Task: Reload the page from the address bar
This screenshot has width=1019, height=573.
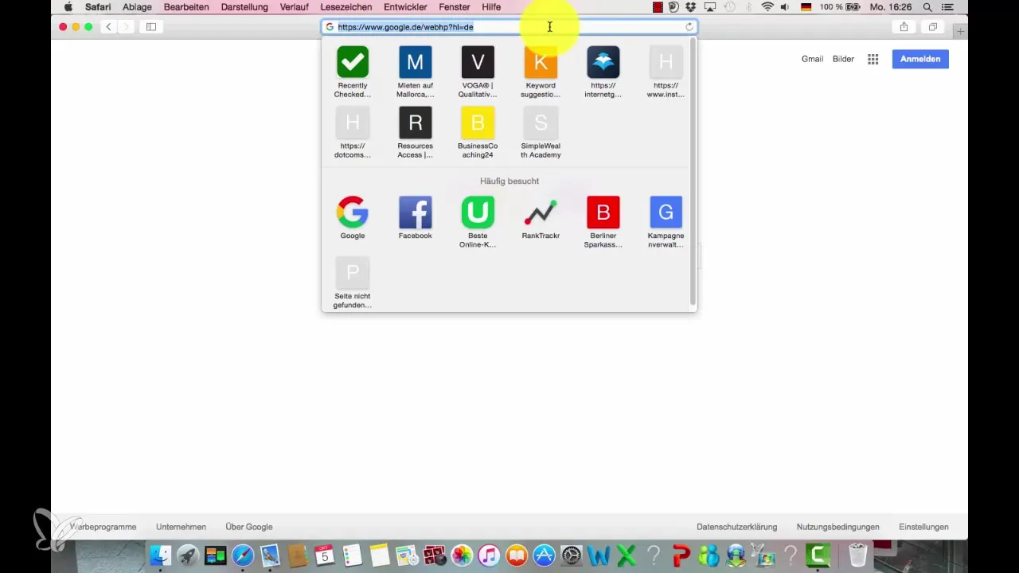Action: tap(689, 27)
